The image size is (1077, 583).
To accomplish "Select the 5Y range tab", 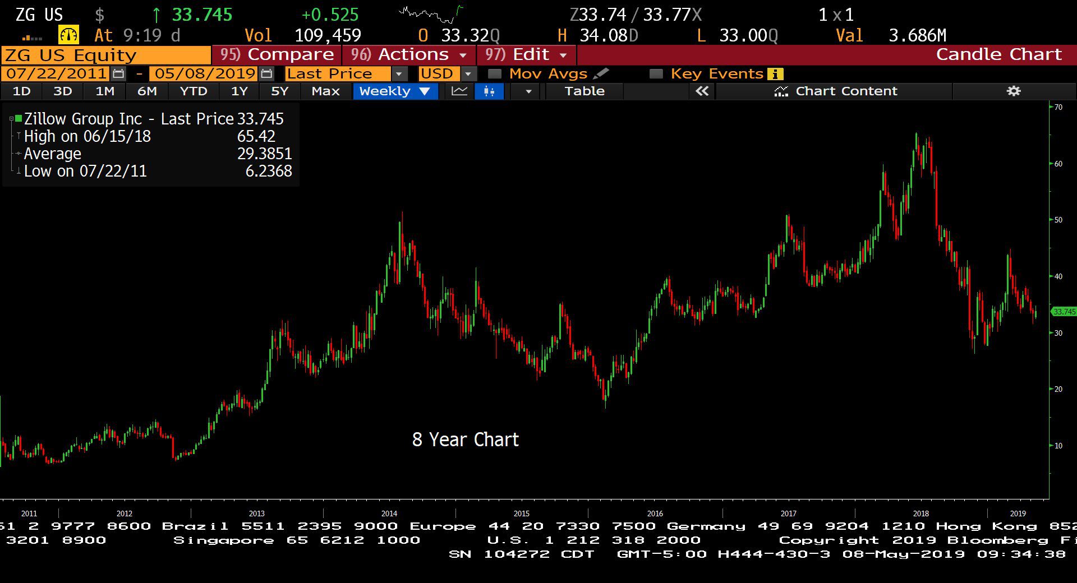I will 279,91.
